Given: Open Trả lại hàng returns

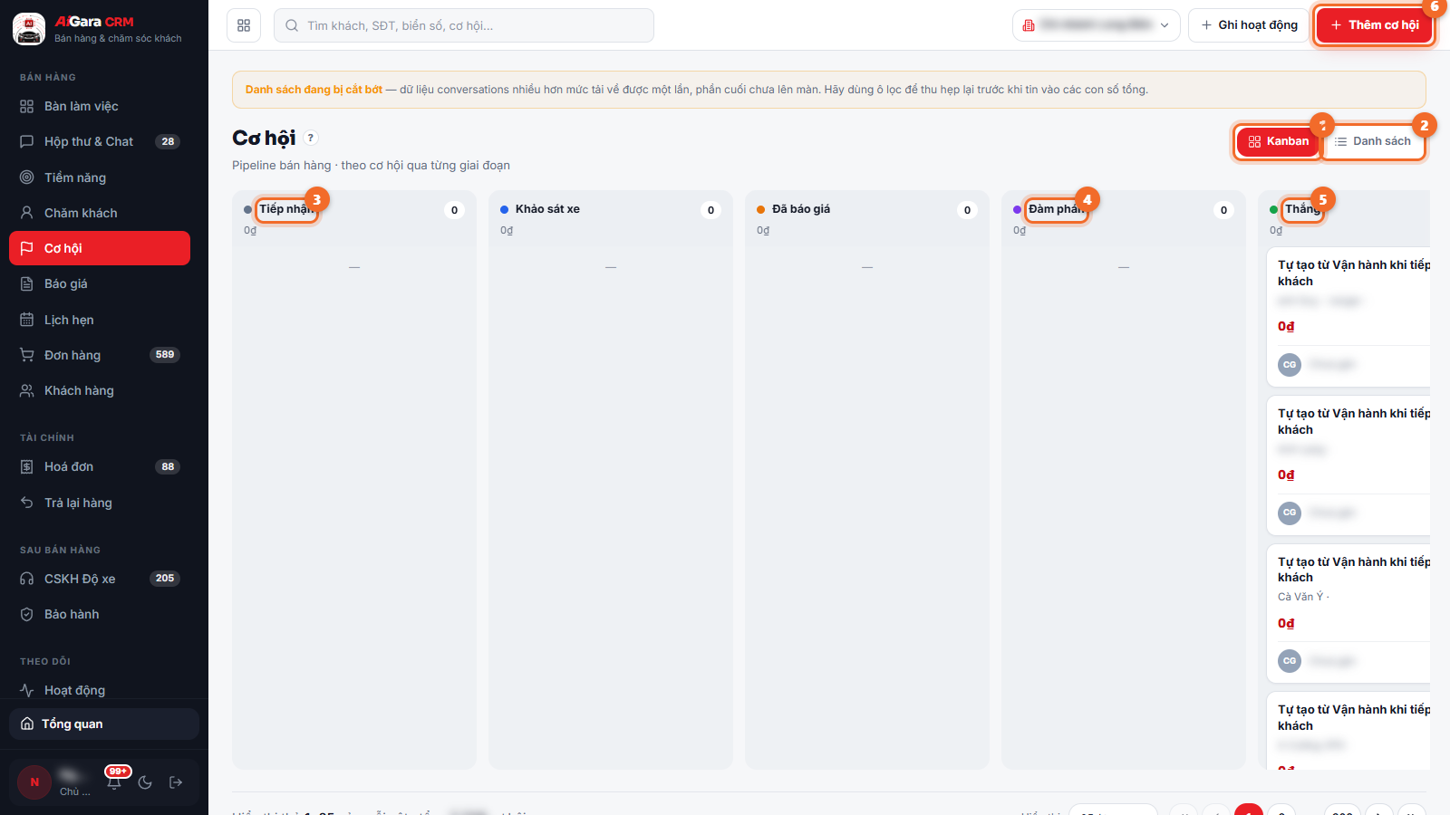Looking at the screenshot, I should point(100,503).
